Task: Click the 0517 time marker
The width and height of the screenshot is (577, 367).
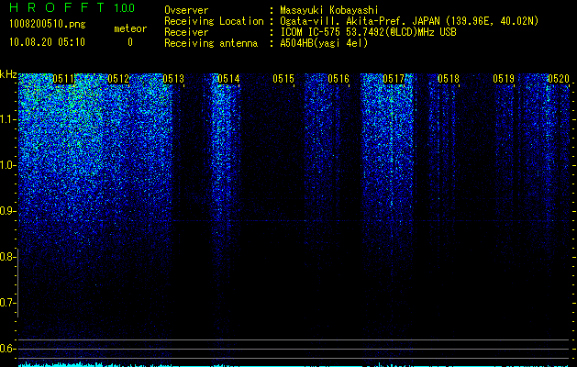Action: (x=394, y=79)
